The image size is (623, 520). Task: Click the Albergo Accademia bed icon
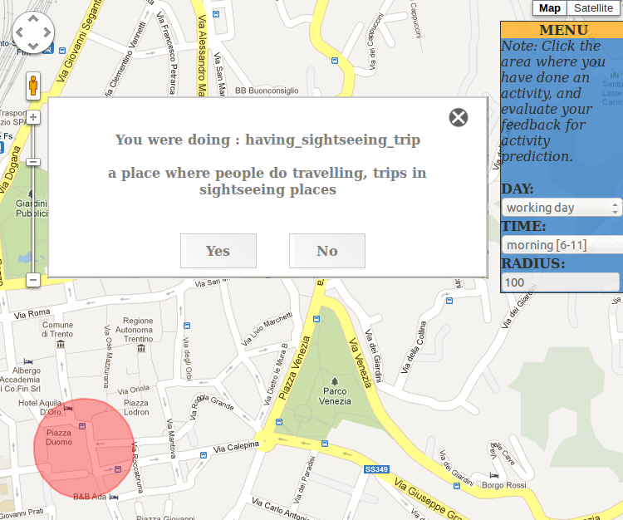[27, 361]
